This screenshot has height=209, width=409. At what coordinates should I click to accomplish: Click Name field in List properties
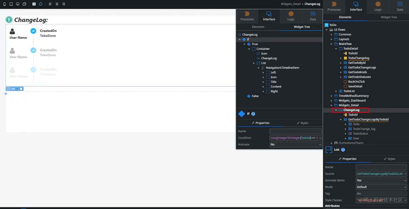point(381,167)
